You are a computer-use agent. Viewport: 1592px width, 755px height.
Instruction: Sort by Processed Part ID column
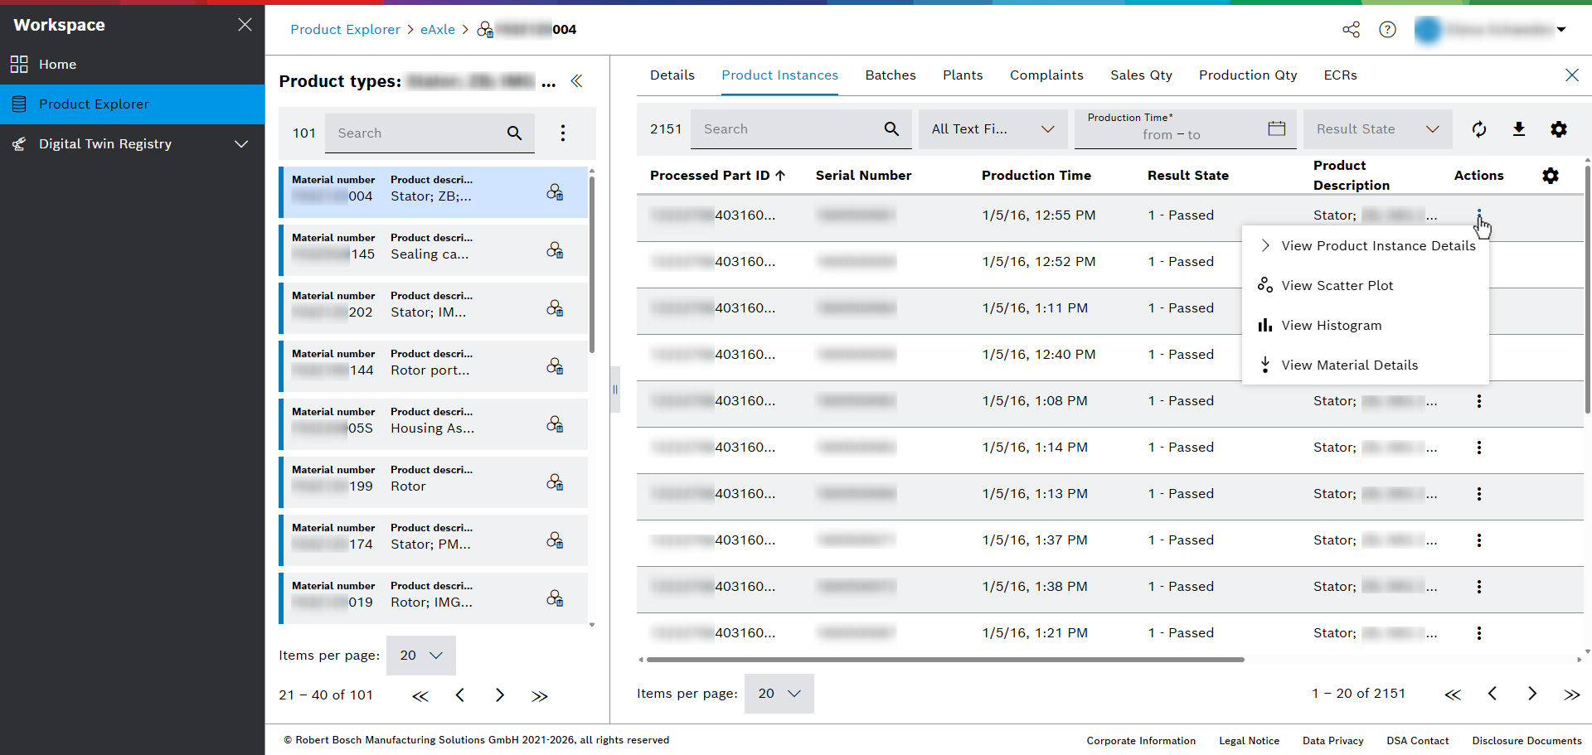pos(717,176)
